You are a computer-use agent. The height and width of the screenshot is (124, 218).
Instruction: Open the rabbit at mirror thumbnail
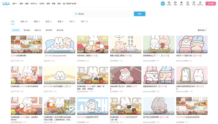point(192,75)
